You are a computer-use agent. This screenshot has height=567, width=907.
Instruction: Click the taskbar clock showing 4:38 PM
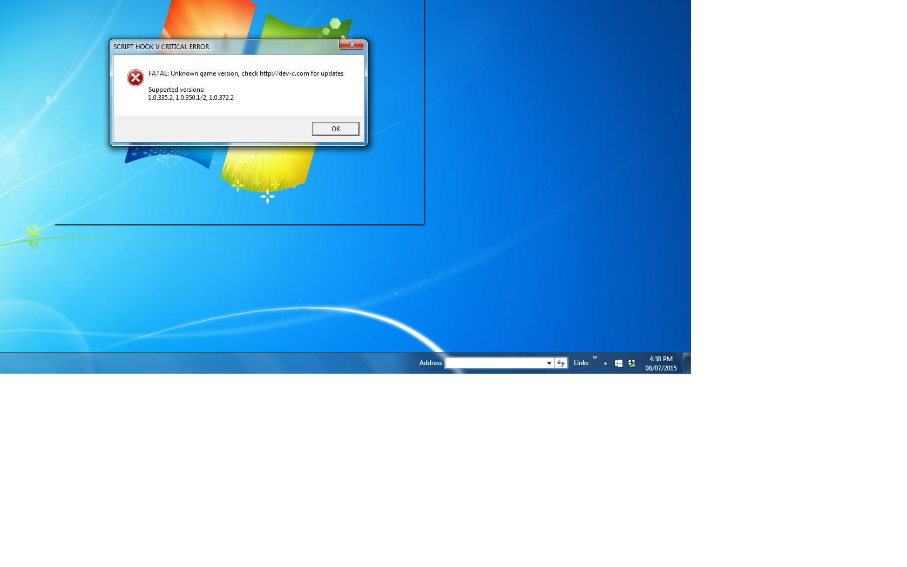[661, 363]
